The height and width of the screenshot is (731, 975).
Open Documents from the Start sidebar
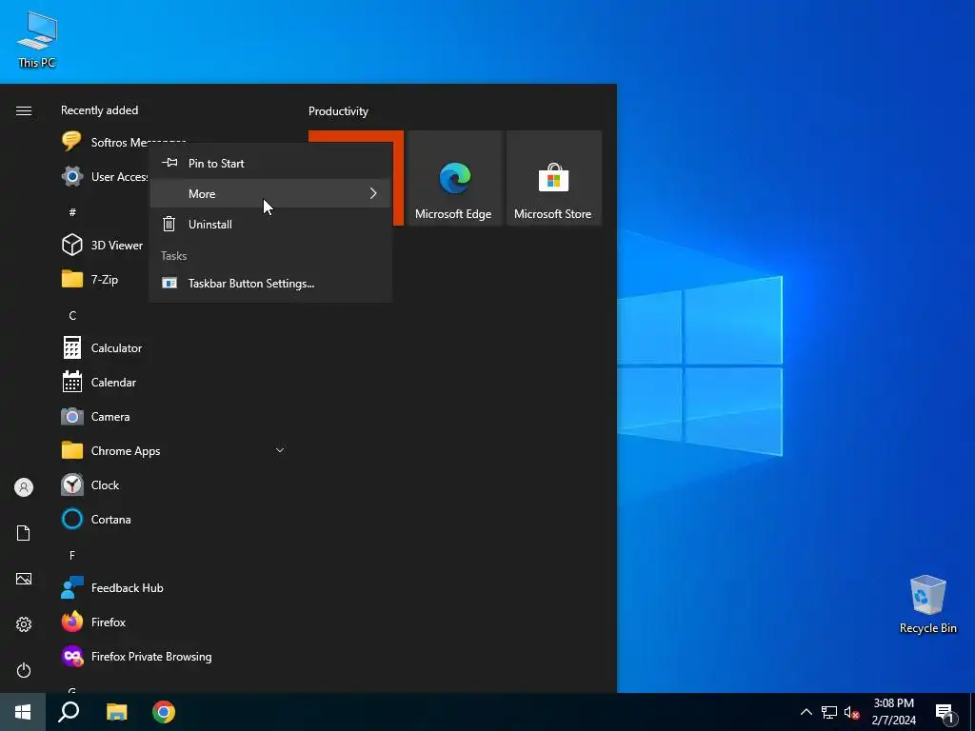pos(24,533)
